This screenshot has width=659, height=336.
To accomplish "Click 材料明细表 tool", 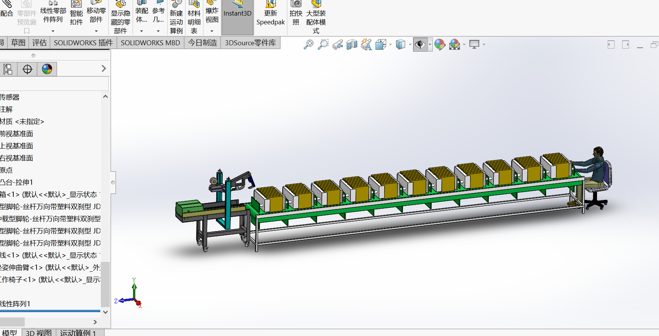I will tap(194, 17).
